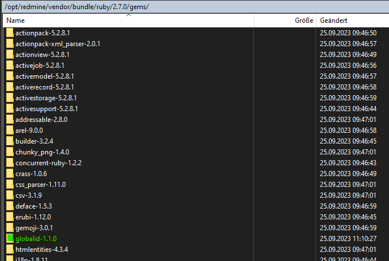Sort file list by Größe column
The height and width of the screenshot is (261, 389).
pyautogui.click(x=285, y=21)
